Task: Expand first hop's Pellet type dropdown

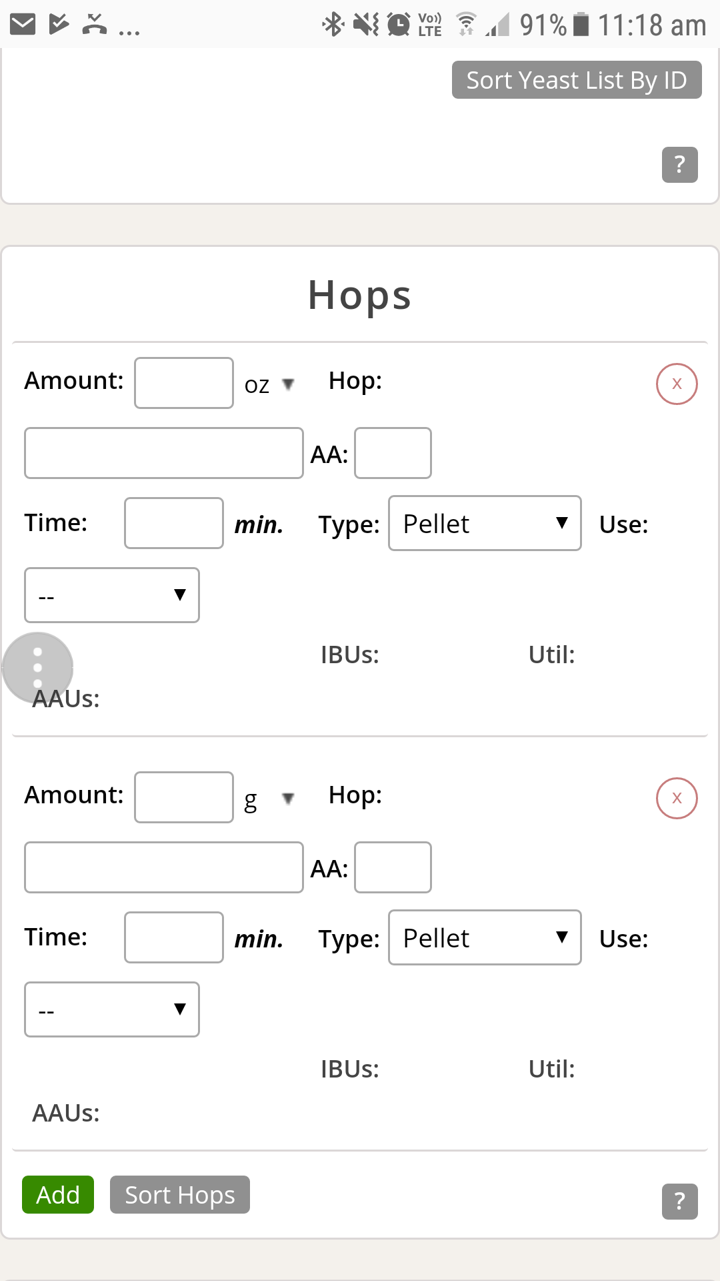Action: (x=485, y=523)
